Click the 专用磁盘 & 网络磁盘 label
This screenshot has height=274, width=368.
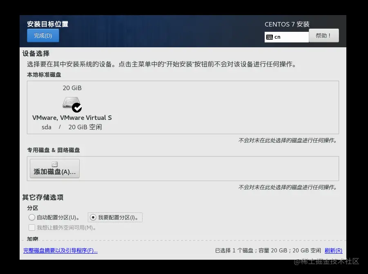coord(53,150)
